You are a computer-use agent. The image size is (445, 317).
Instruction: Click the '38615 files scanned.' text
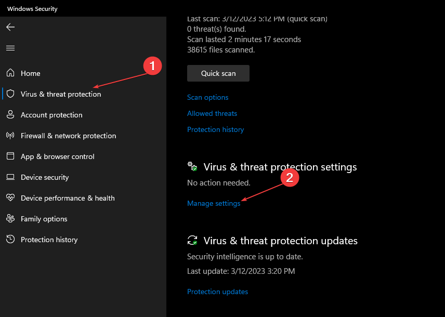tap(221, 50)
